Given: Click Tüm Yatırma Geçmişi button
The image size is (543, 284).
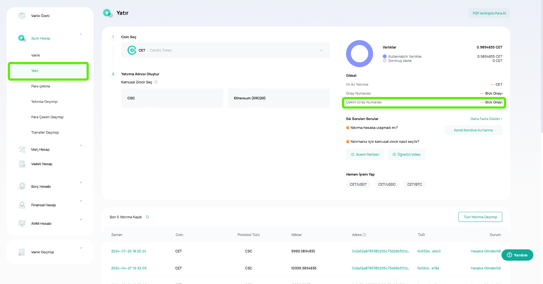Looking at the screenshot, I should coord(480,217).
